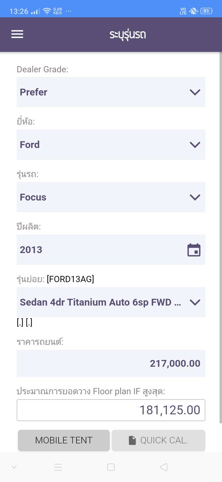This screenshot has height=482, width=222.
Task: Tap the battery indicator in status bar
Action: tap(206, 11)
